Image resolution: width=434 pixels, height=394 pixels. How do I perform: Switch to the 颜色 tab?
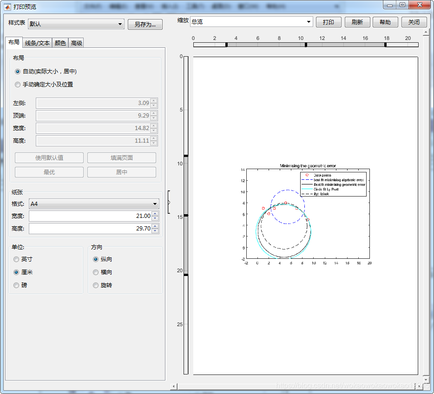[x=59, y=42]
